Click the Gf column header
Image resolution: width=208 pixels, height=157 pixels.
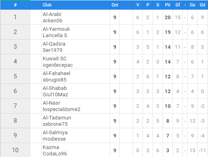178,5
